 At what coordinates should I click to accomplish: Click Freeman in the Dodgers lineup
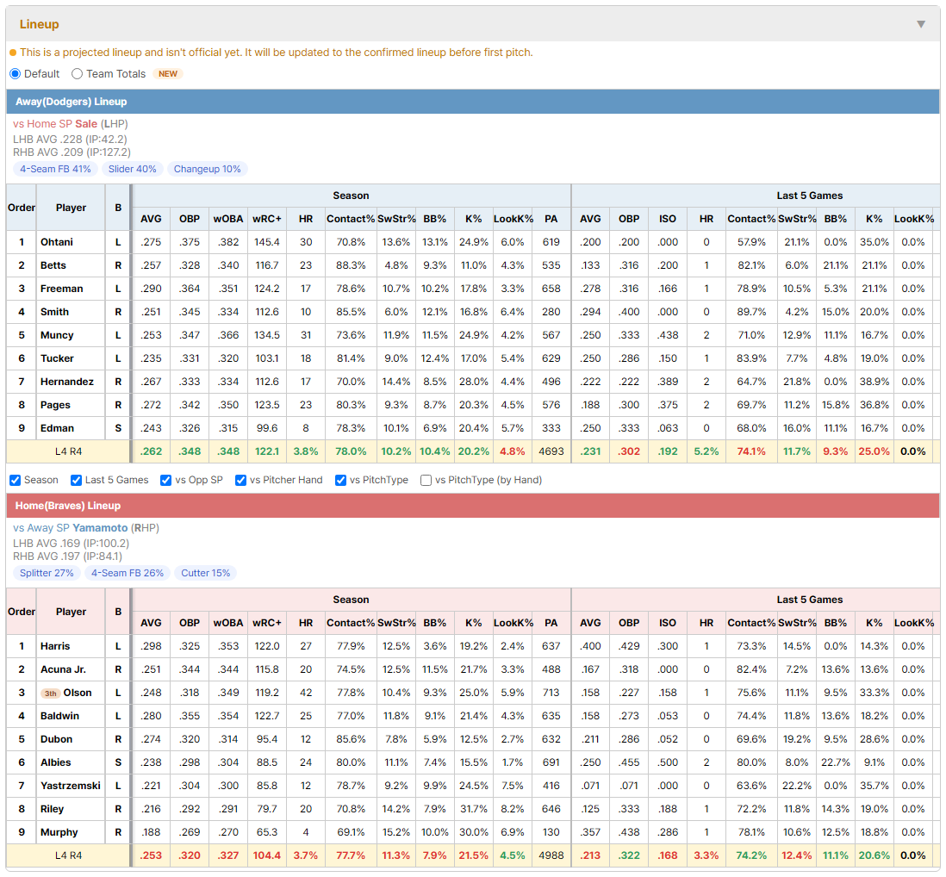pyautogui.click(x=61, y=289)
